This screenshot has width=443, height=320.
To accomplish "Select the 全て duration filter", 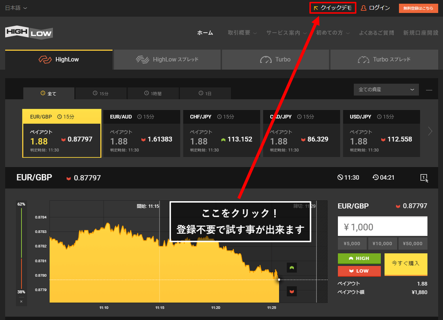I will click(49, 93).
